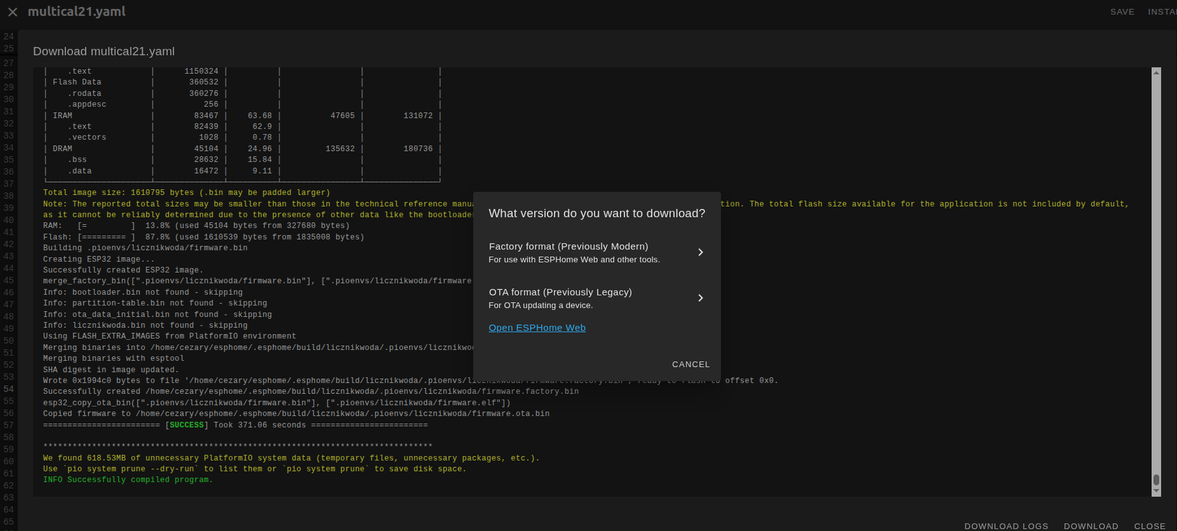
Task: Click the DOWNLOAD button at the bottom
Action: click(1091, 526)
